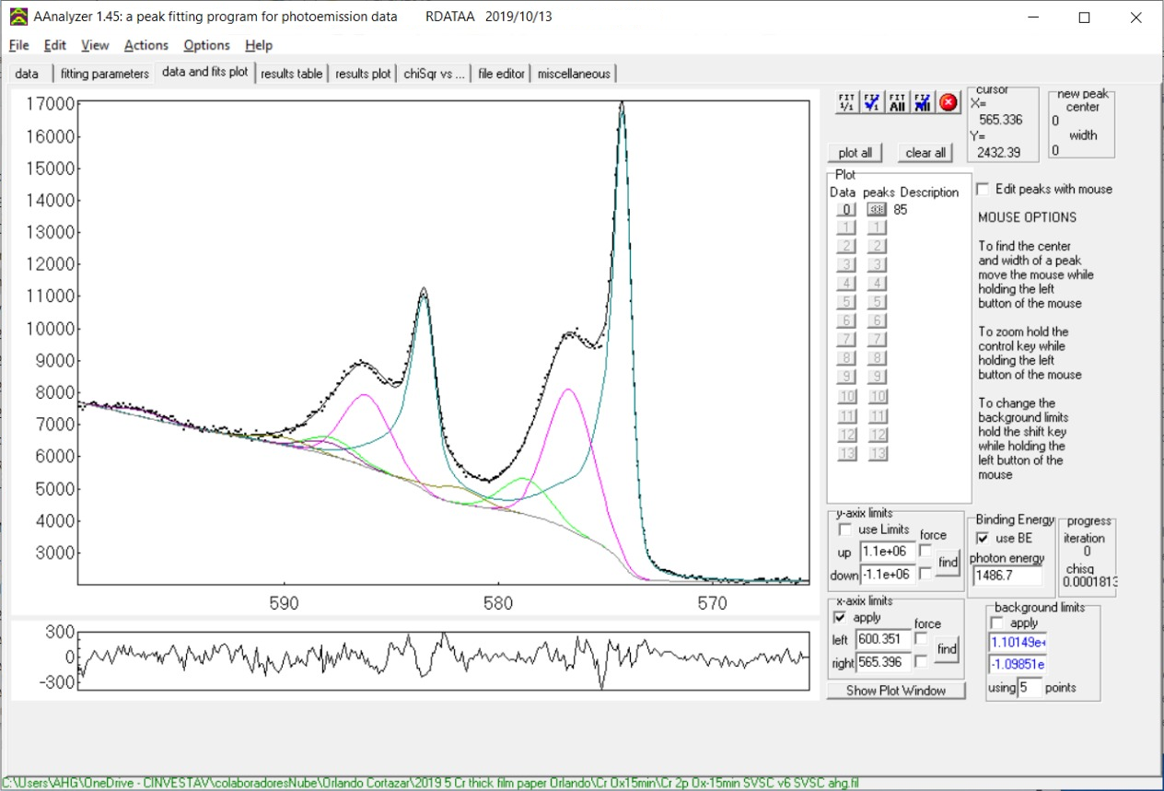Screen dimensions: 1164x791
Task: Click the Show Plot Window button
Action: tap(896, 691)
